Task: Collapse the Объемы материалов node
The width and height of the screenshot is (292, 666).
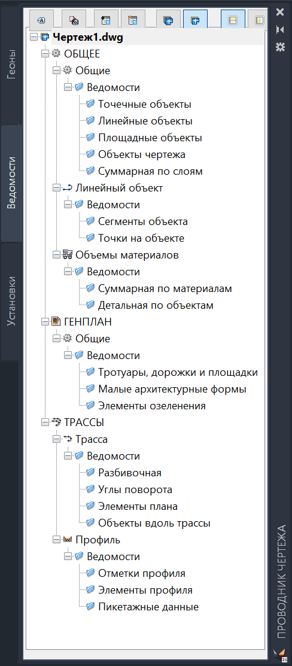Action: (56, 256)
